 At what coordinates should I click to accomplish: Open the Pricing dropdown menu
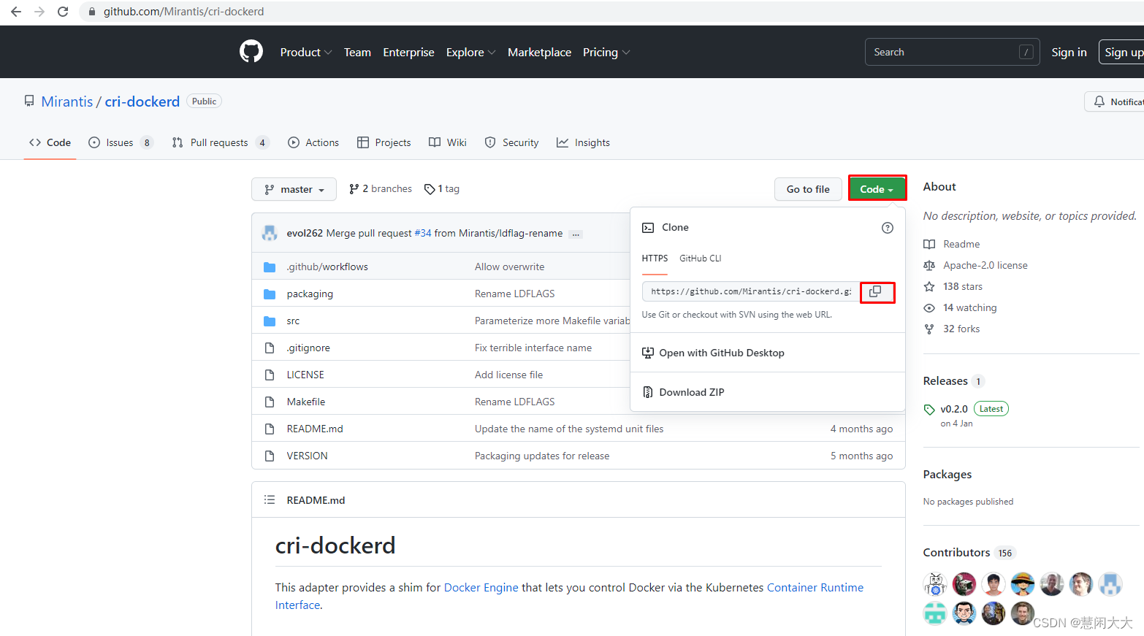[x=606, y=53]
